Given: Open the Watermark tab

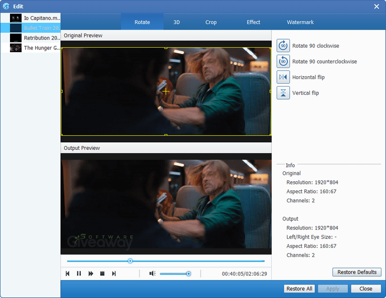Looking at the screenshot, I should click(x=300, y=22).
